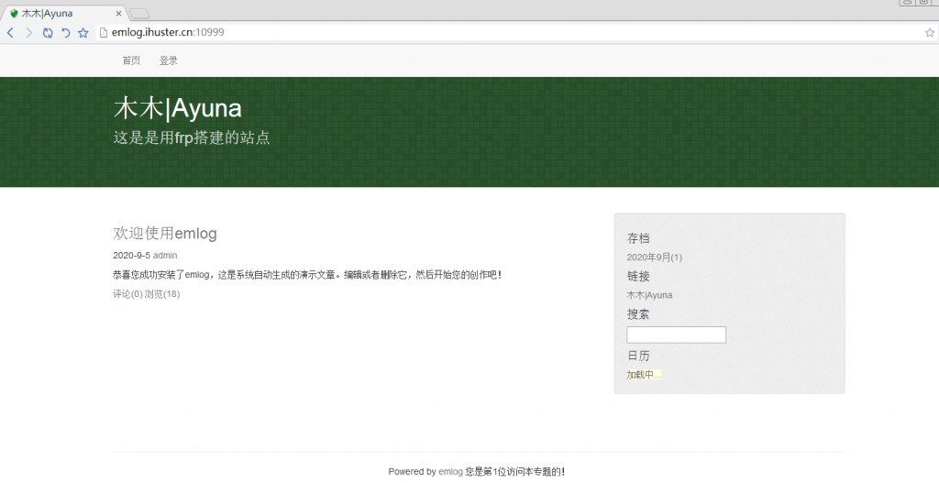The width and height of the screenshot is (939, 483).
Task: Click the admin author link
Action: pyautogui.click(x=165, y=255)
